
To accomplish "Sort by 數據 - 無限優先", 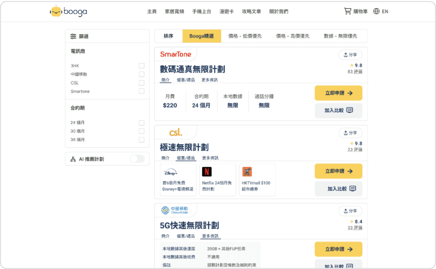I will point(340,36).
